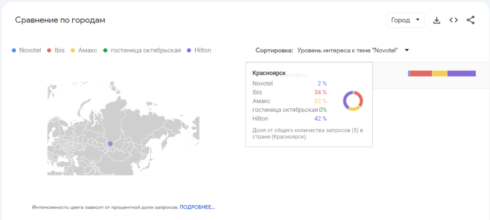Open the embed code icon
This screenshot has height=220, width=490.
click(454, 20)
